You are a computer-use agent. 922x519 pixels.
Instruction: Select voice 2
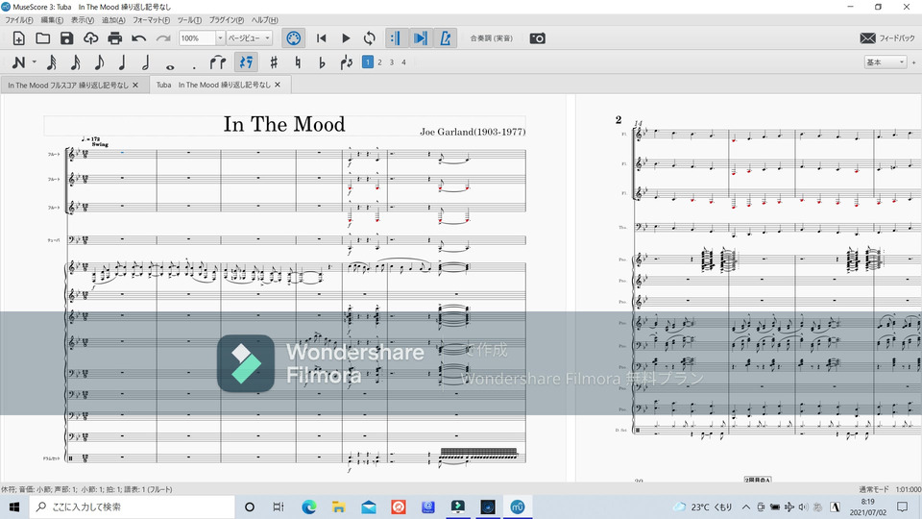point(380,62)
